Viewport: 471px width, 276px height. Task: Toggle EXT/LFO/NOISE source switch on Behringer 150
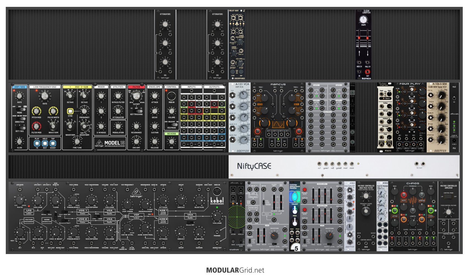tap(263, 202)
